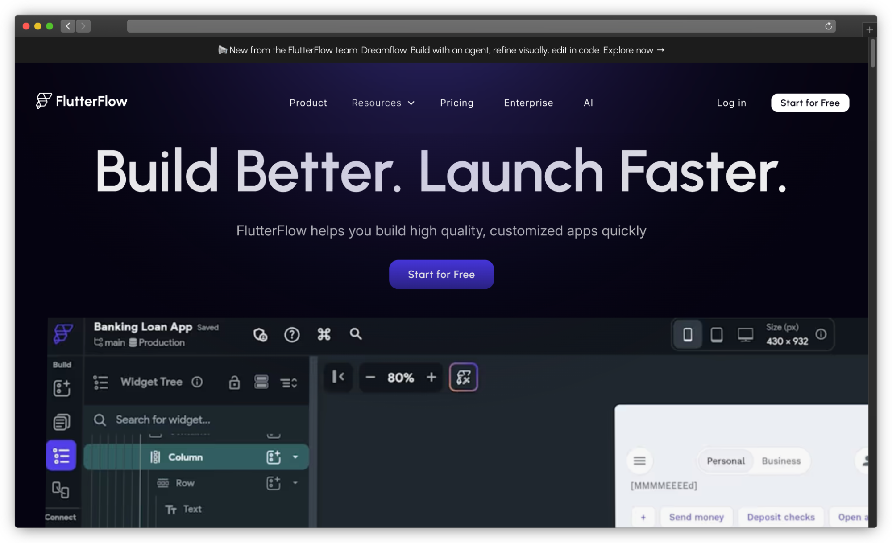
Task: Click the size info icon
Action: [821, 334]
